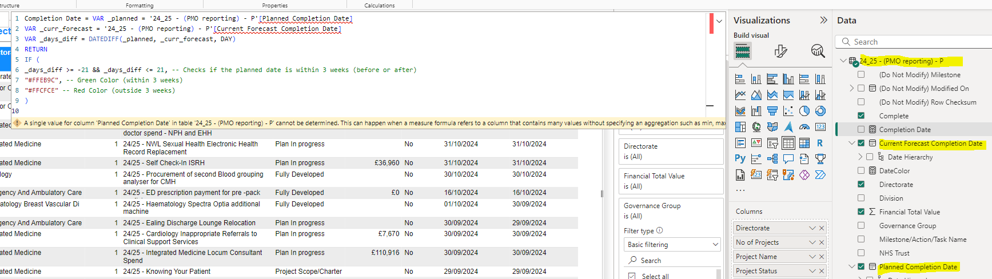Select the treemap visual
Viewport: 992px width, 279px height.
[740, 127]
